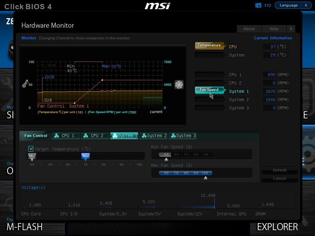This screenshot has height=236, width=315.
Task: Click the Max Fan Speed slider thumb
Action: click(x=205, y=178)
